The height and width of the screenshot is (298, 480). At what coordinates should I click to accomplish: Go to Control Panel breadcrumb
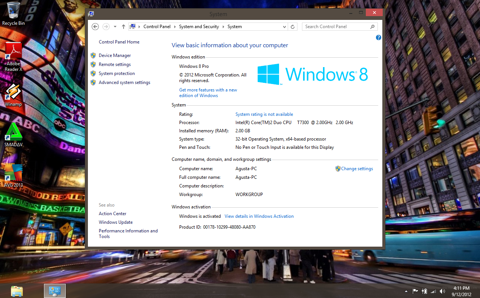tap(157, 27)
